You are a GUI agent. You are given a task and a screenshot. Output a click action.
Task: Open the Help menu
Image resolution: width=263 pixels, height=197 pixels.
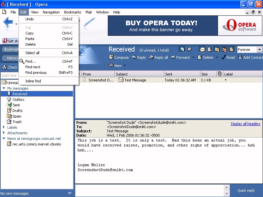pos(116,12)
